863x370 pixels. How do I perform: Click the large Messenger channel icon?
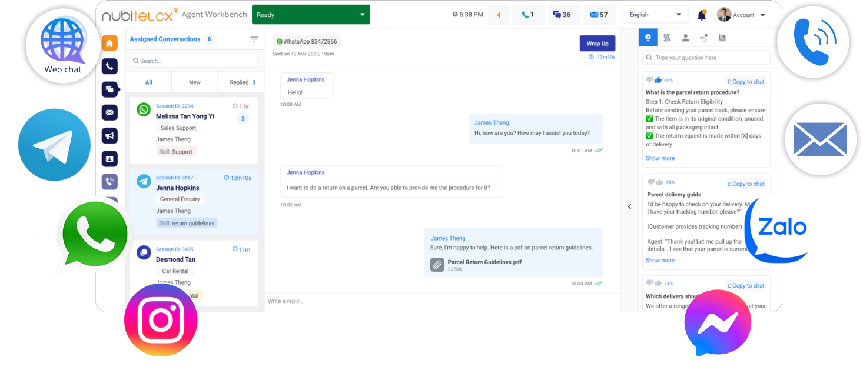(x=718, y=323)
